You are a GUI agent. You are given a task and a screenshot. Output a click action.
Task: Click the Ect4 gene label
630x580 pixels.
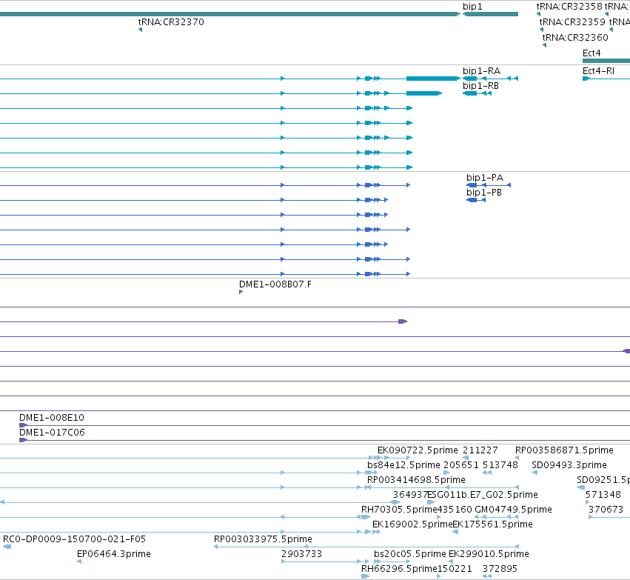click(592, 53)
